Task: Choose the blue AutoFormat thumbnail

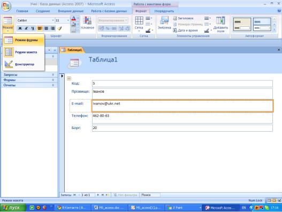Action: coord(262,24)
